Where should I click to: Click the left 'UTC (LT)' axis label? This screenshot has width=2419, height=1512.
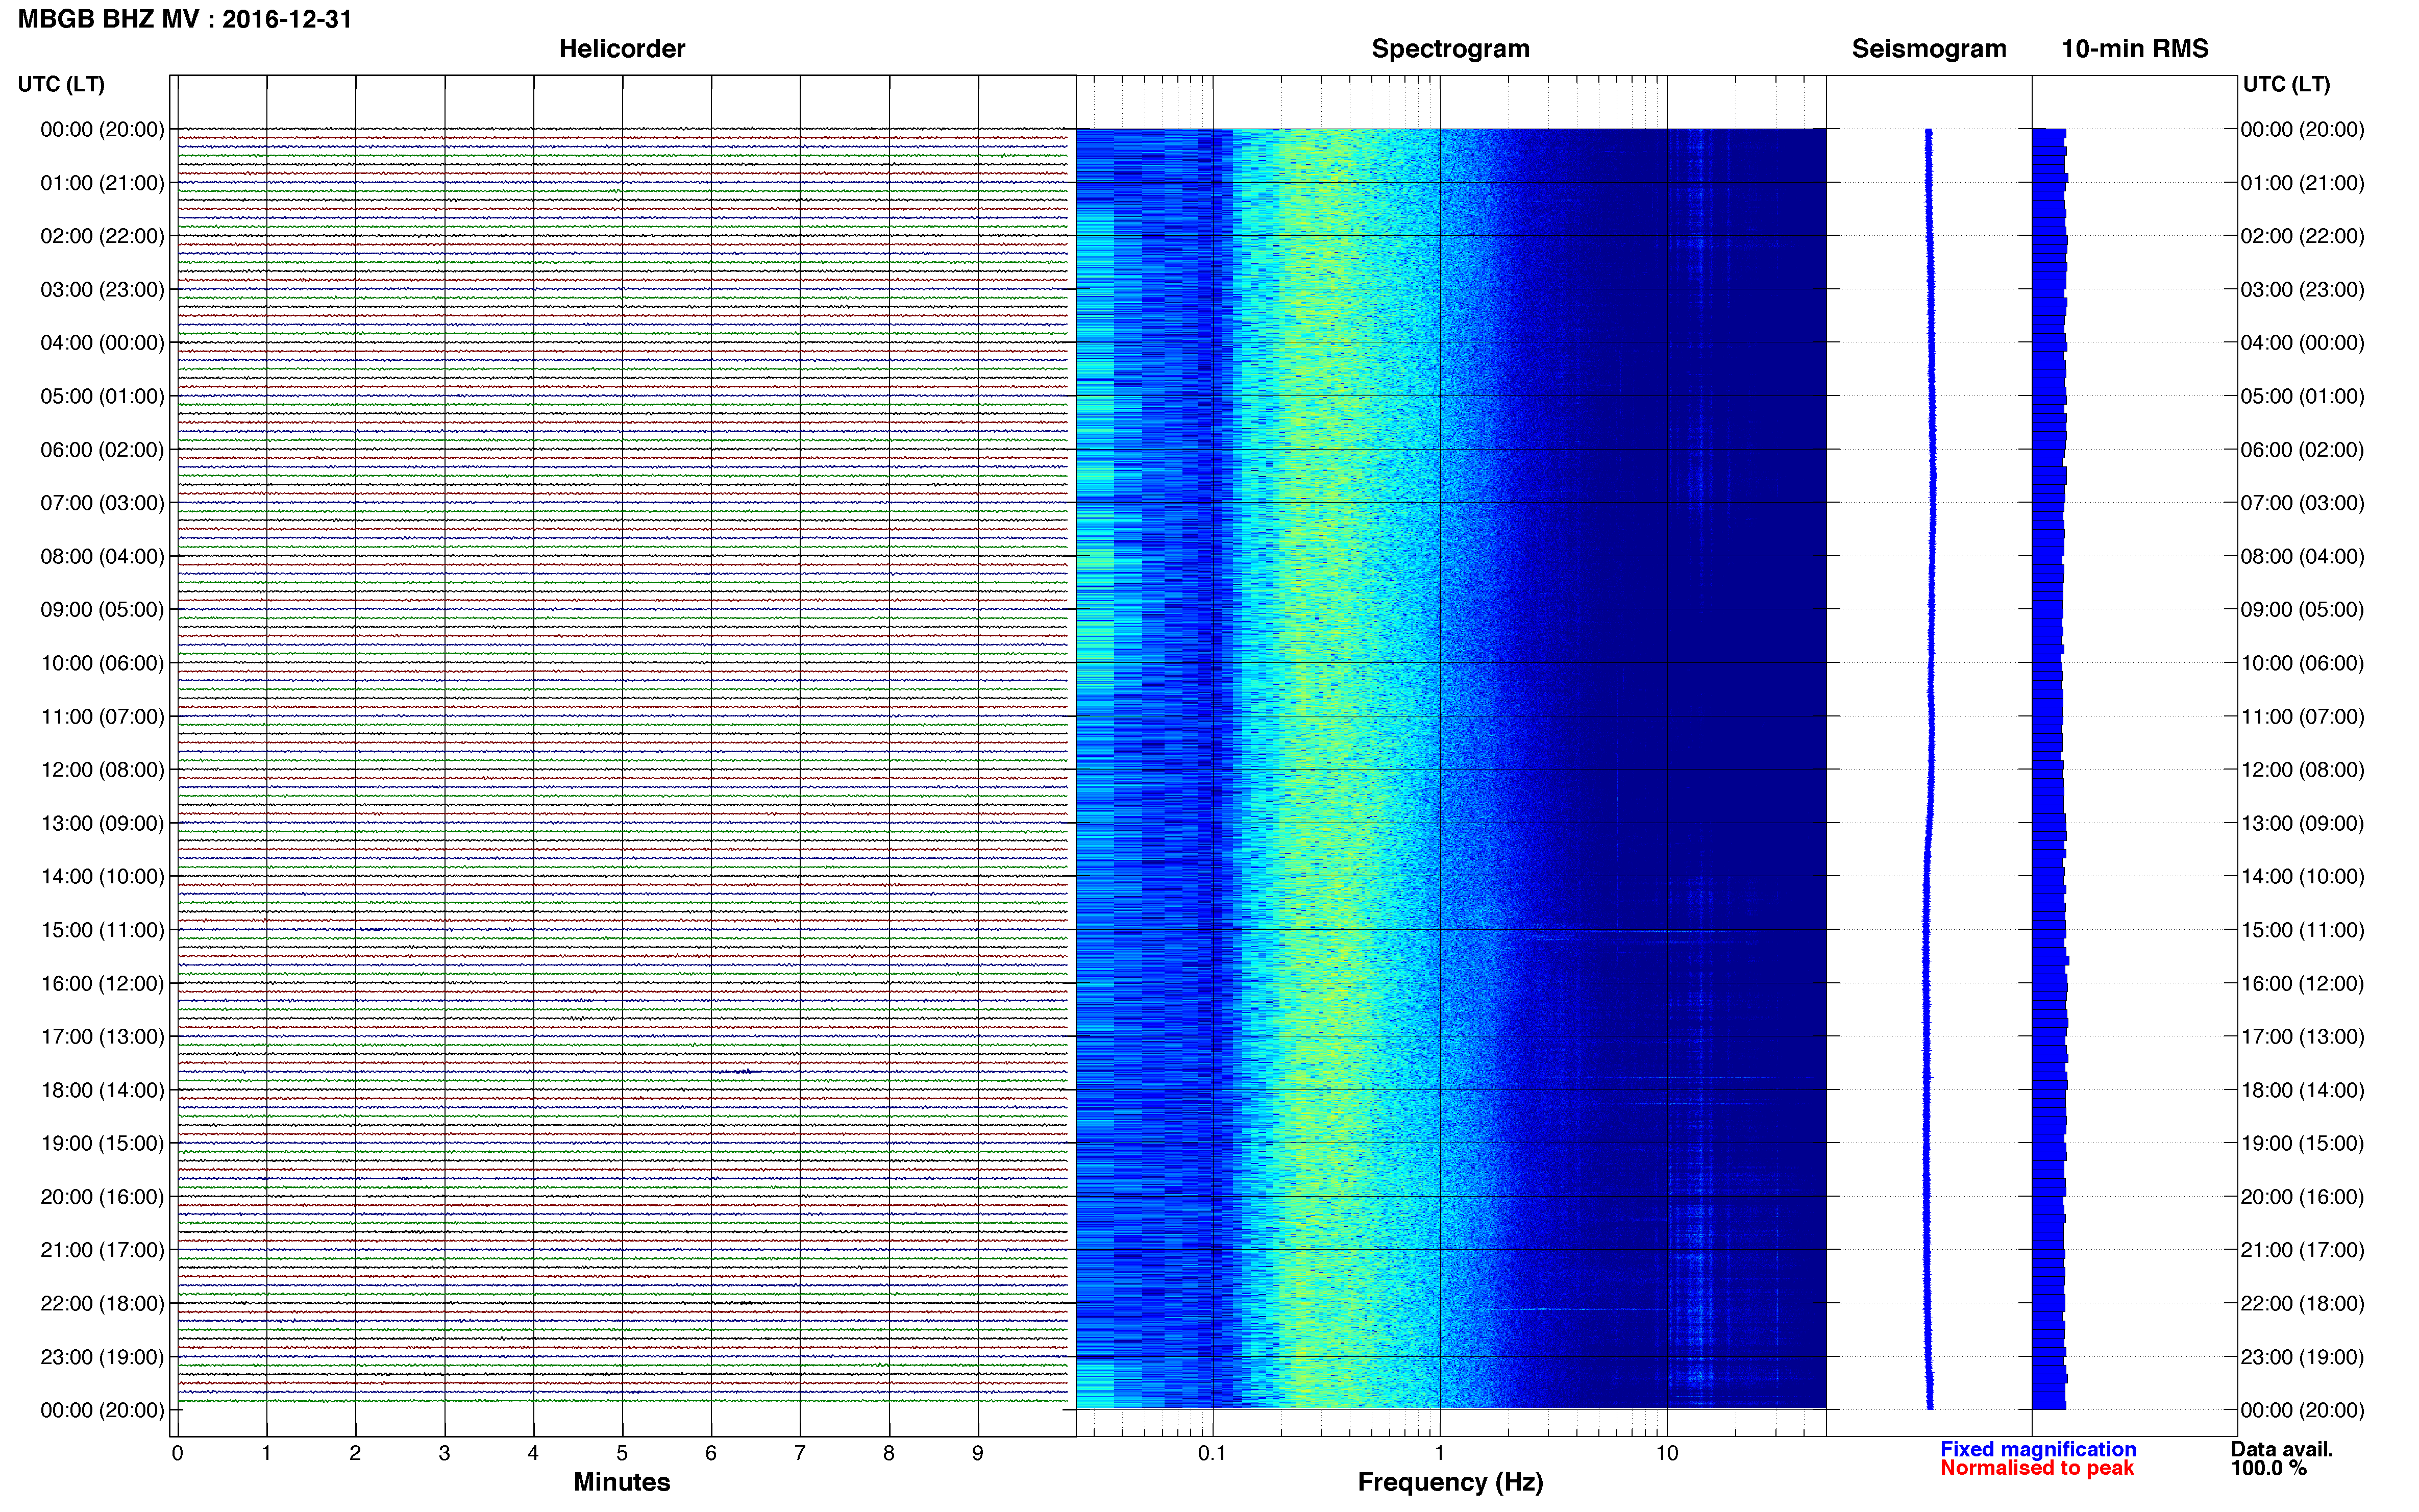click(x=61, y=84)
